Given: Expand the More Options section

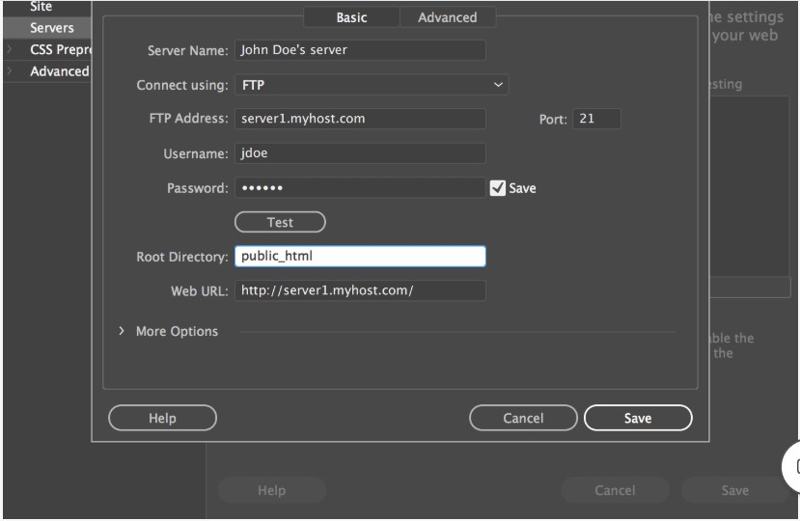Looking at the screenshot, I should click(122, 331).
